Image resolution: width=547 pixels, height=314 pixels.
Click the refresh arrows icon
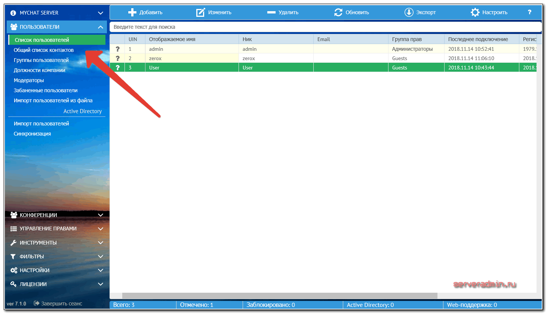point(338,12)
